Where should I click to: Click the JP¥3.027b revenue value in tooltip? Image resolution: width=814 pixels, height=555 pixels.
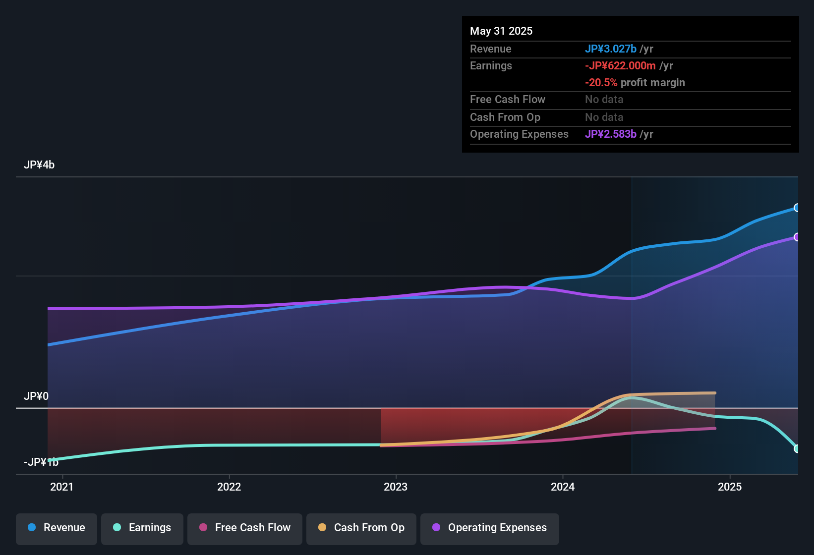point(611,49)
